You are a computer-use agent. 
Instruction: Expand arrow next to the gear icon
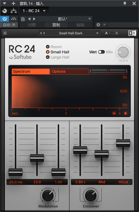point(104,25)
